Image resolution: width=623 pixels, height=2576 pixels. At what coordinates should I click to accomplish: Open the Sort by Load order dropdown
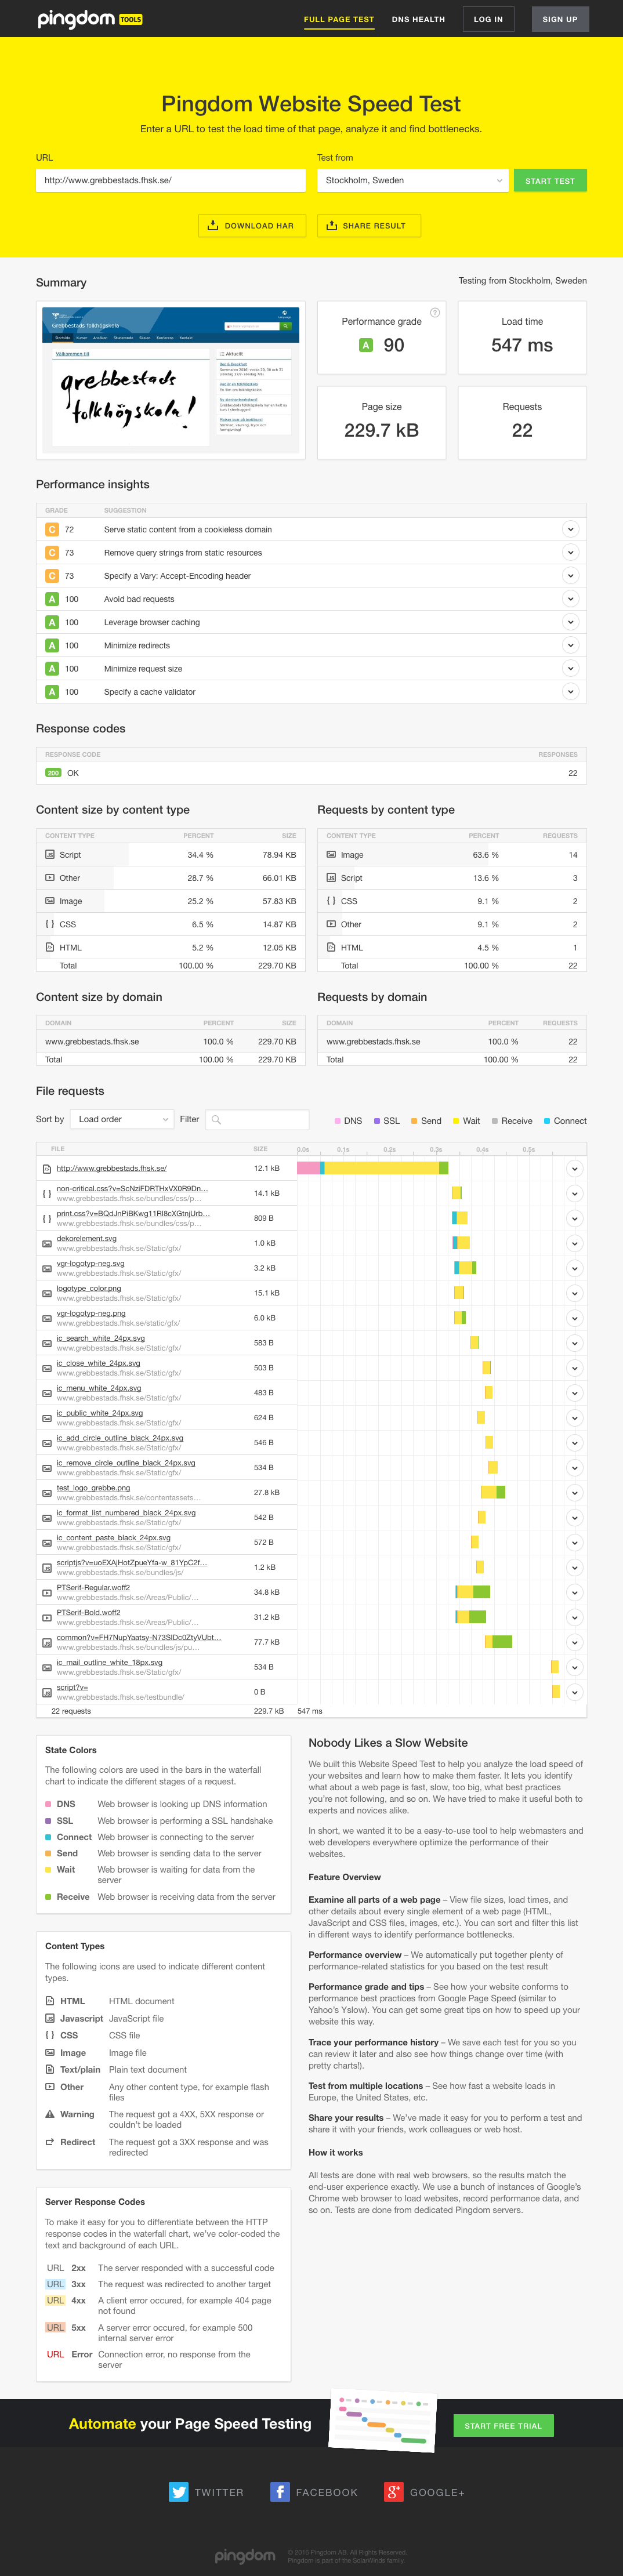tap(123, 1120)
